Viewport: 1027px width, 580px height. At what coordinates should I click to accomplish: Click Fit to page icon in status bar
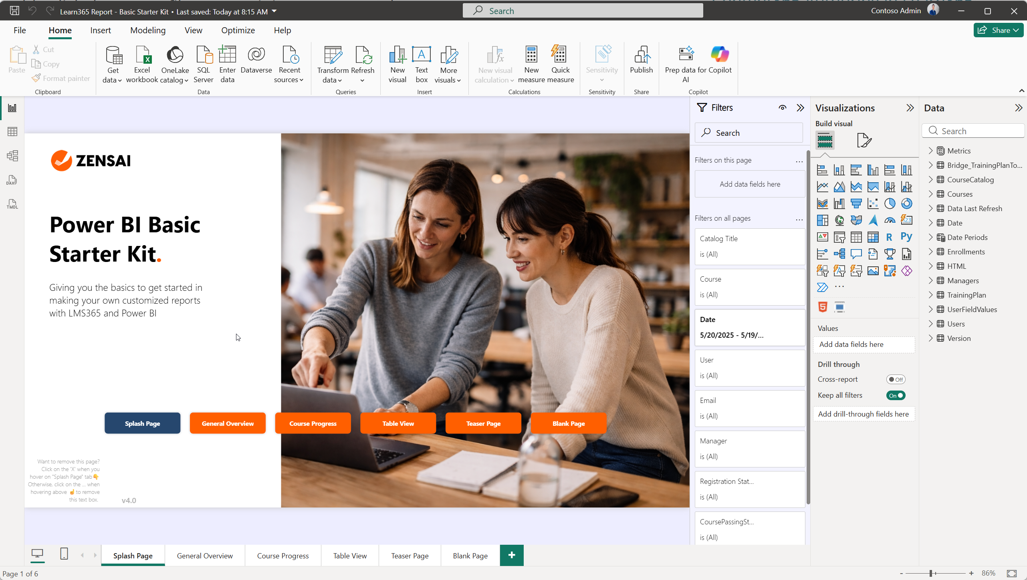click(1012, 574)
